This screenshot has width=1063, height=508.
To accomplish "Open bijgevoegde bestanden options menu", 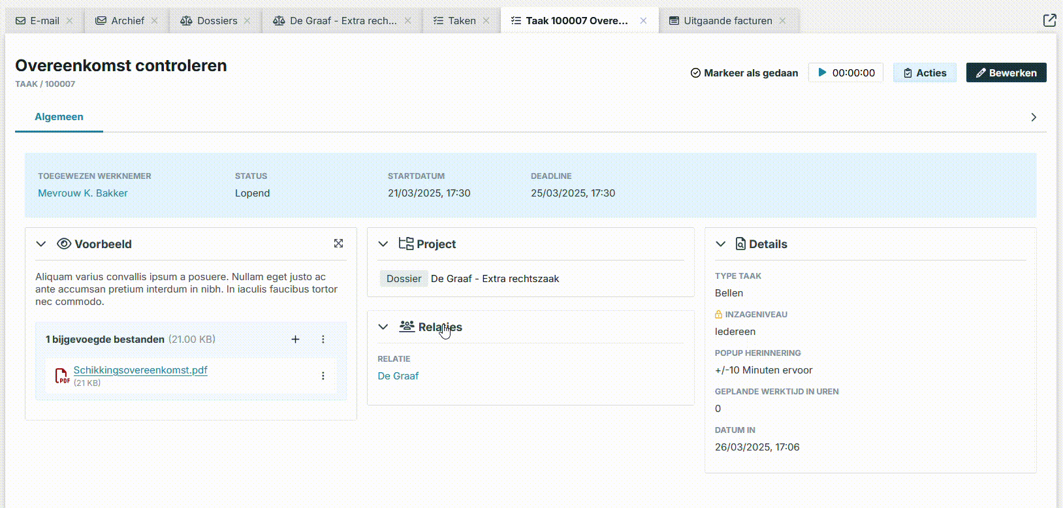I will coord(323,340).
